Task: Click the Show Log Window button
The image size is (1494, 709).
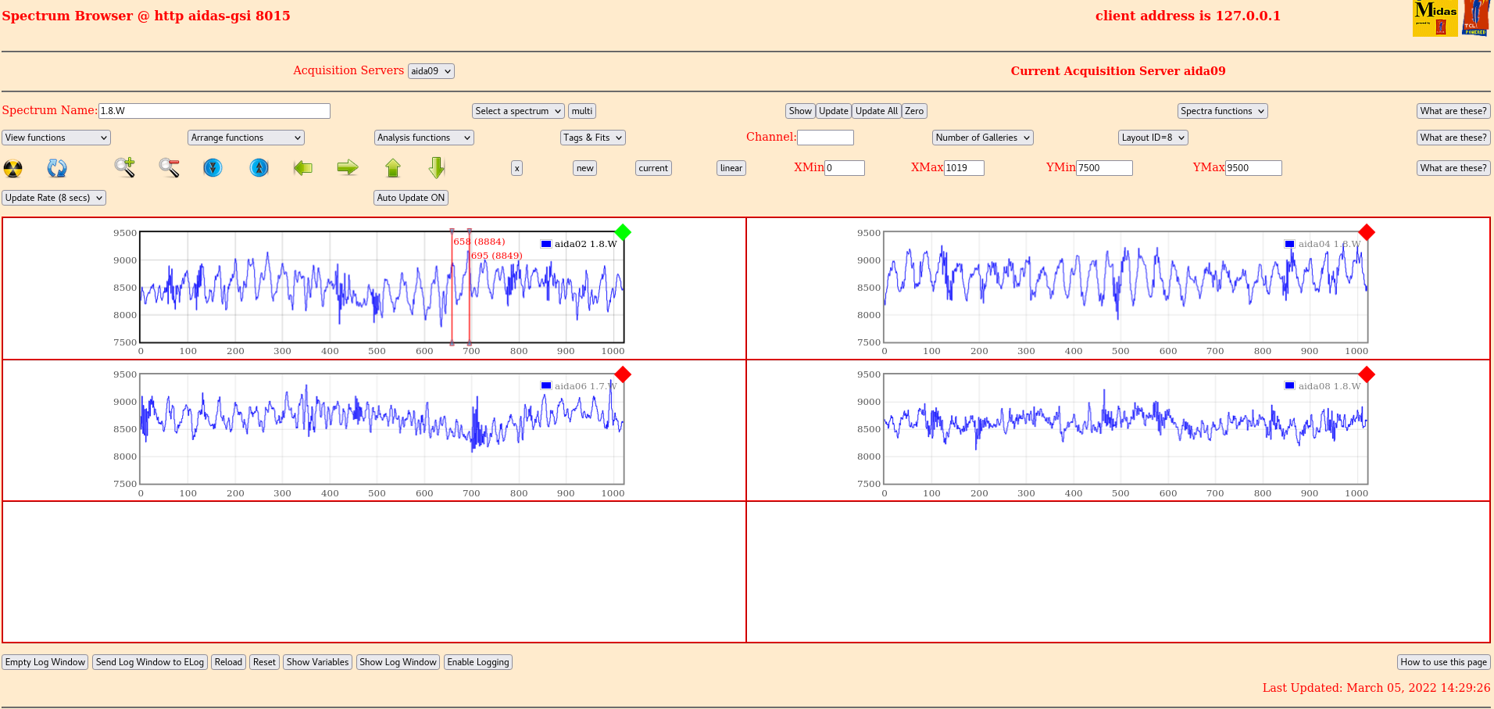Action: (398, 662)
